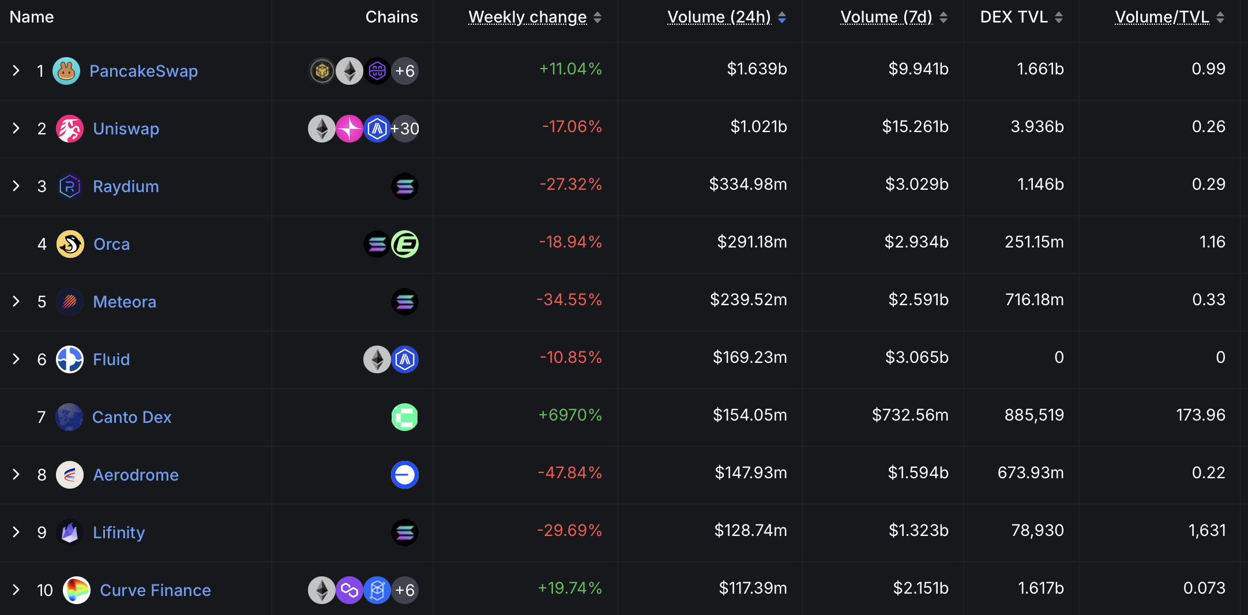Click Ethereum chain icon in Uniswap row
The image size is (1248, 615).
point(322,129)
